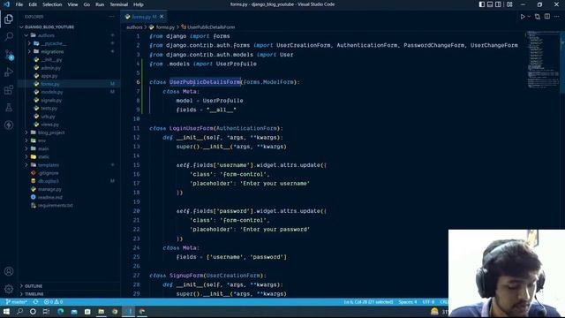Open apps.py in the explorer

point(49,76)
